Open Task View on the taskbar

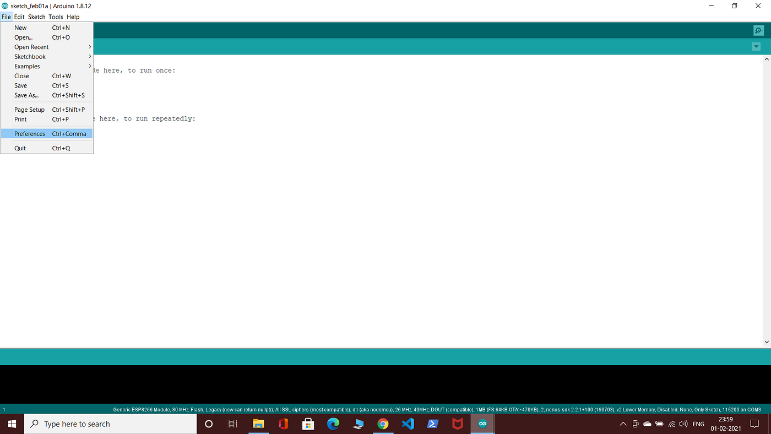click(x=233, y=424)
